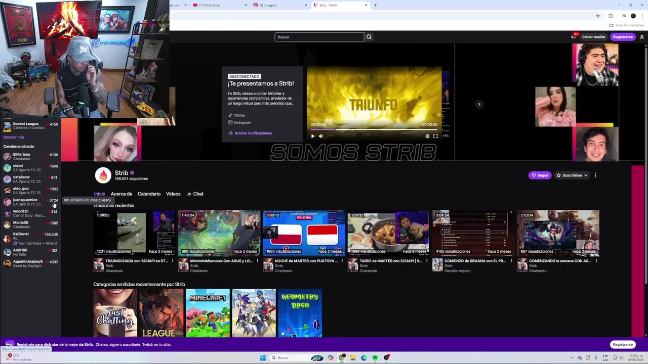This screenshot has height=364, width=648.
Task: Seek the trailer progress bar
Action: [374, 129]
